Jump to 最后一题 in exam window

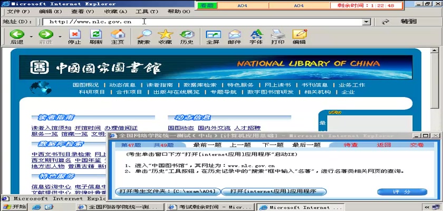click(306, 145)
